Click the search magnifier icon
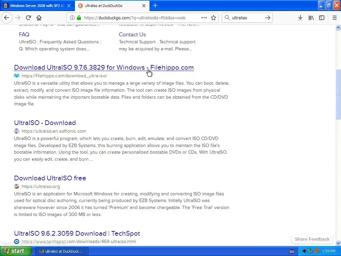This screenshot has width=341, height=256. [x=227, y=18]
